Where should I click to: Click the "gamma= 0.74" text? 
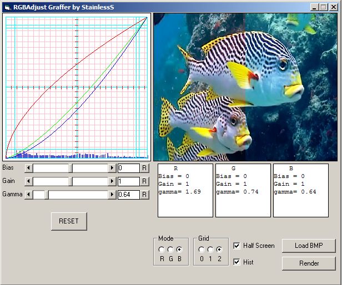point(237,192)
